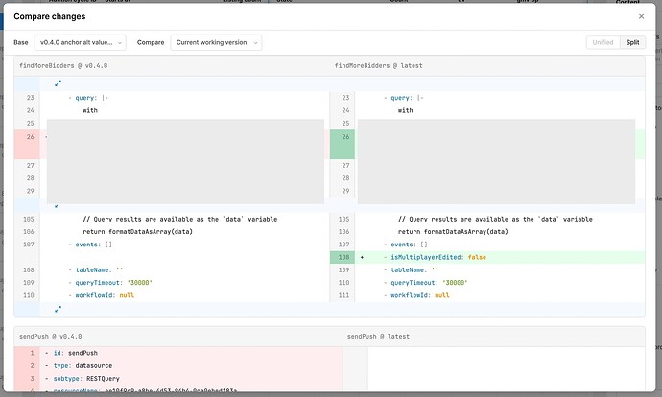Click sendPush @ v0.4.0 file header
Screen dimensions: 662x397
pos(50,337)
